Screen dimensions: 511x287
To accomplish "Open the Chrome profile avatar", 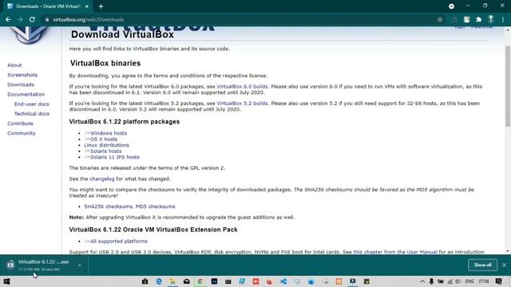I will click(491, 19).
